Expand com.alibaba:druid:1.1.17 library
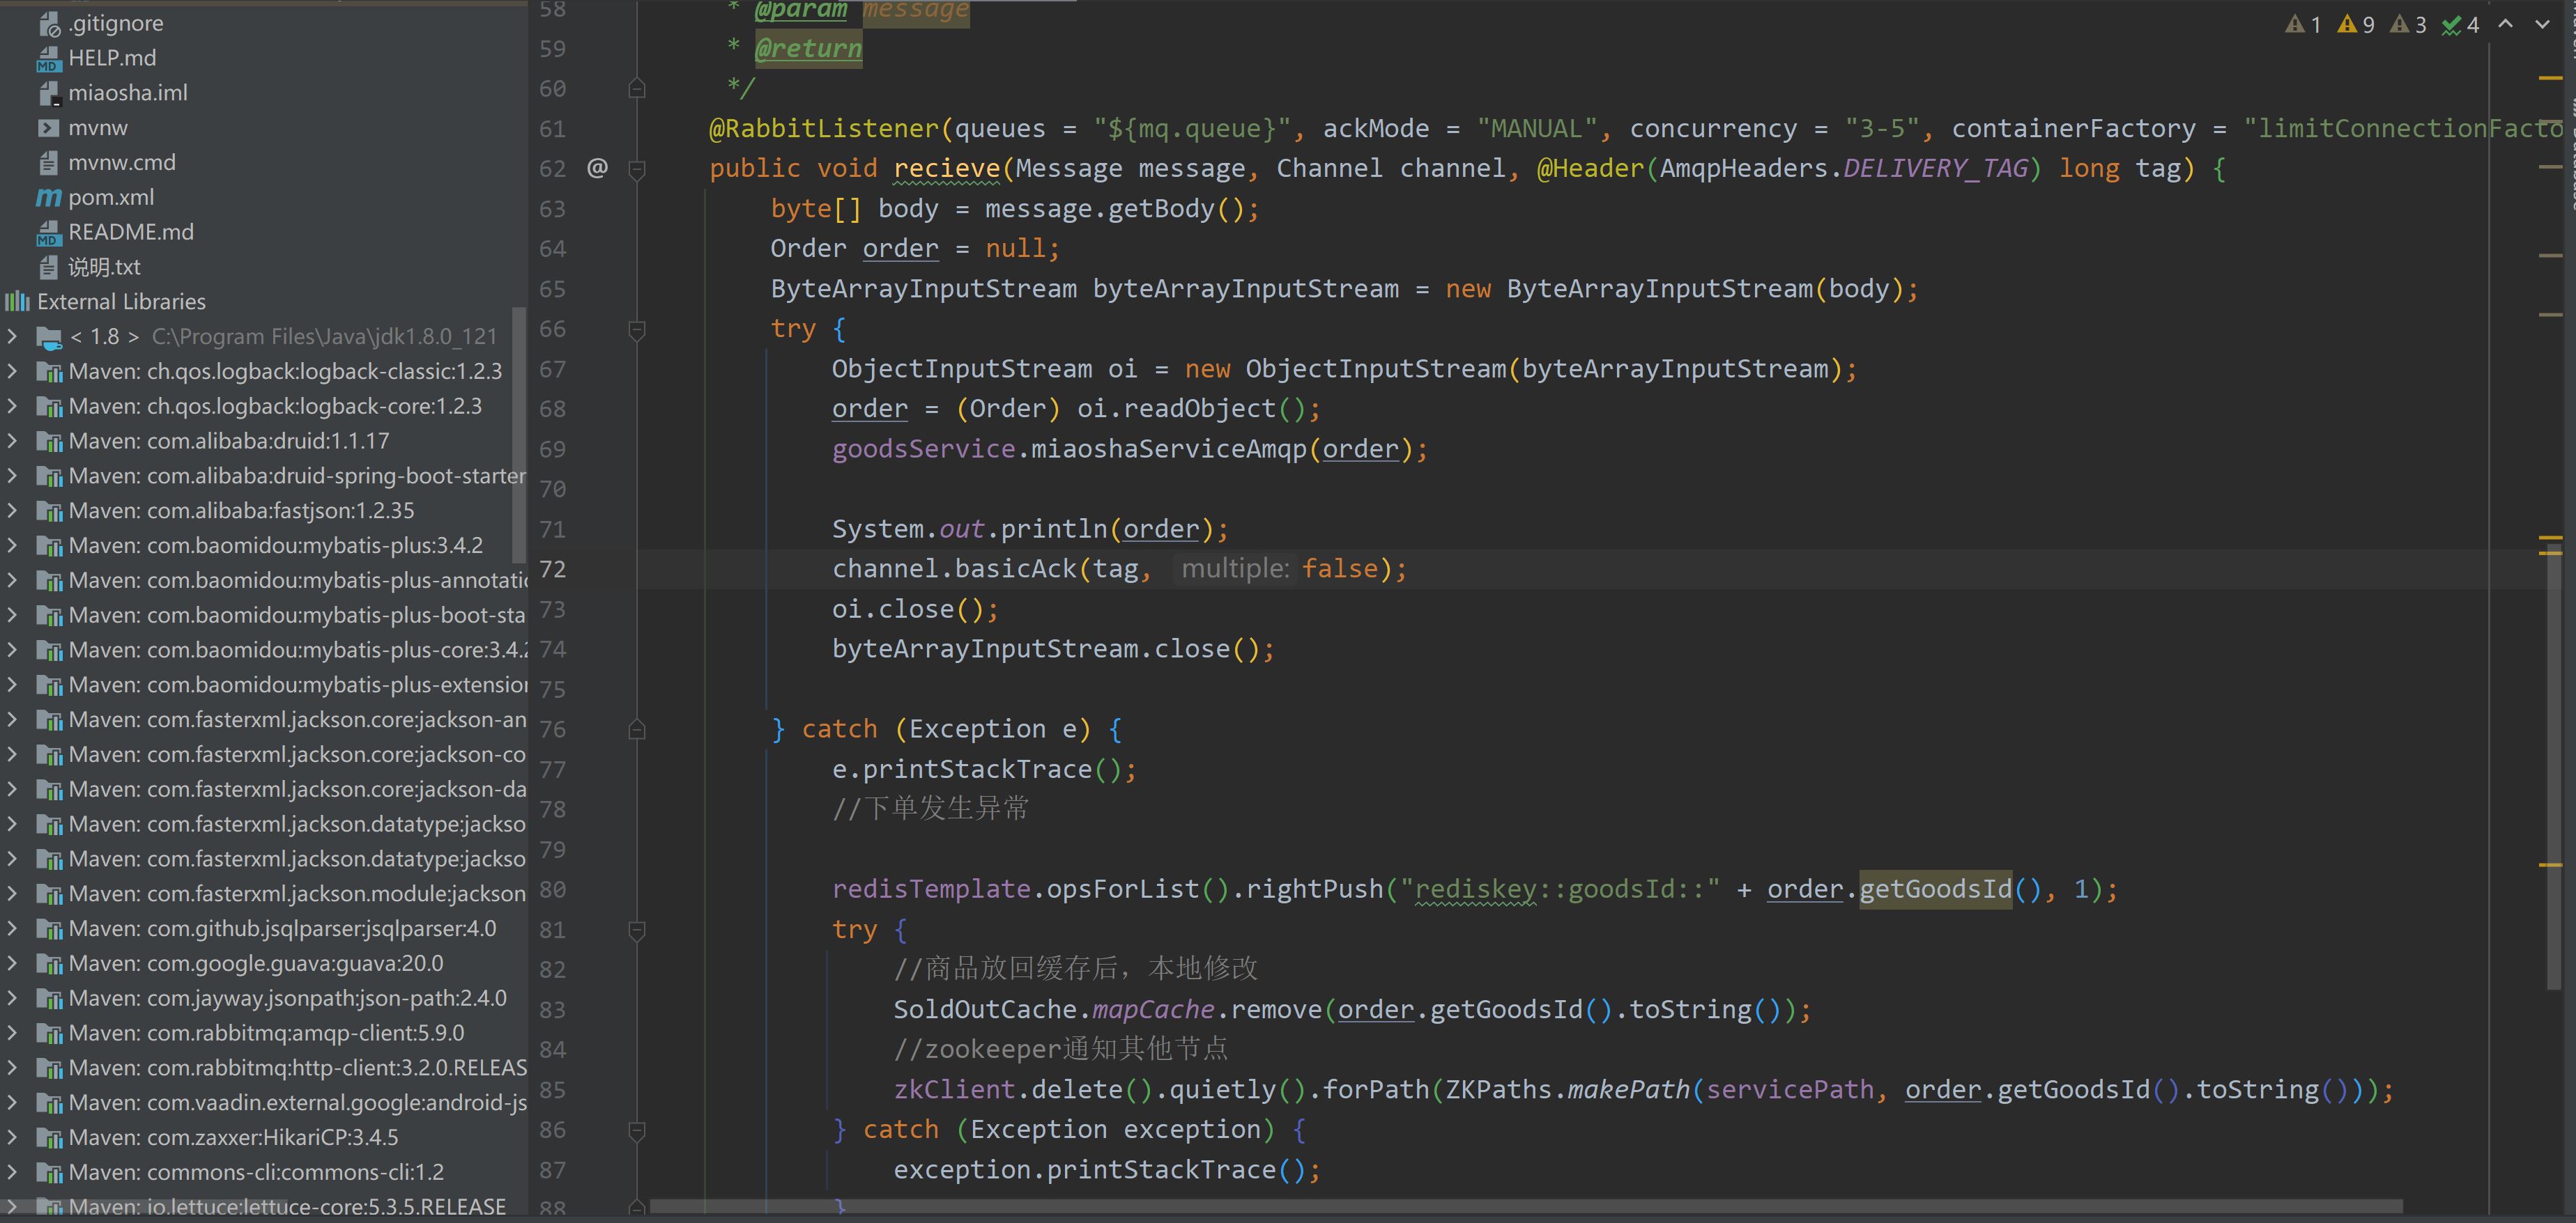The width and height of the screenshot is (2576, 1223). point(12,441)
